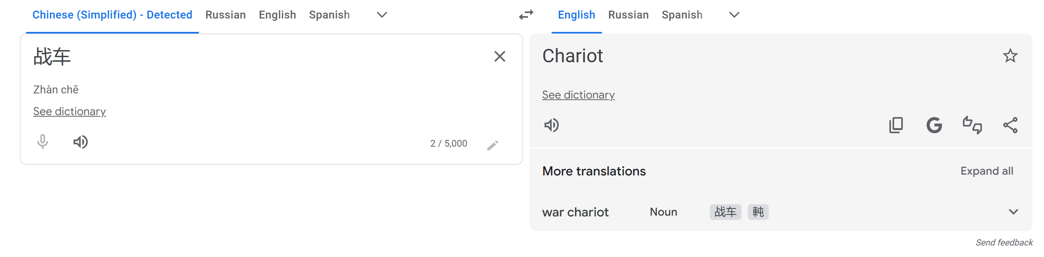Click the microphone voice input icon
The image size is (1044, 257).
(x=43, y=142)
